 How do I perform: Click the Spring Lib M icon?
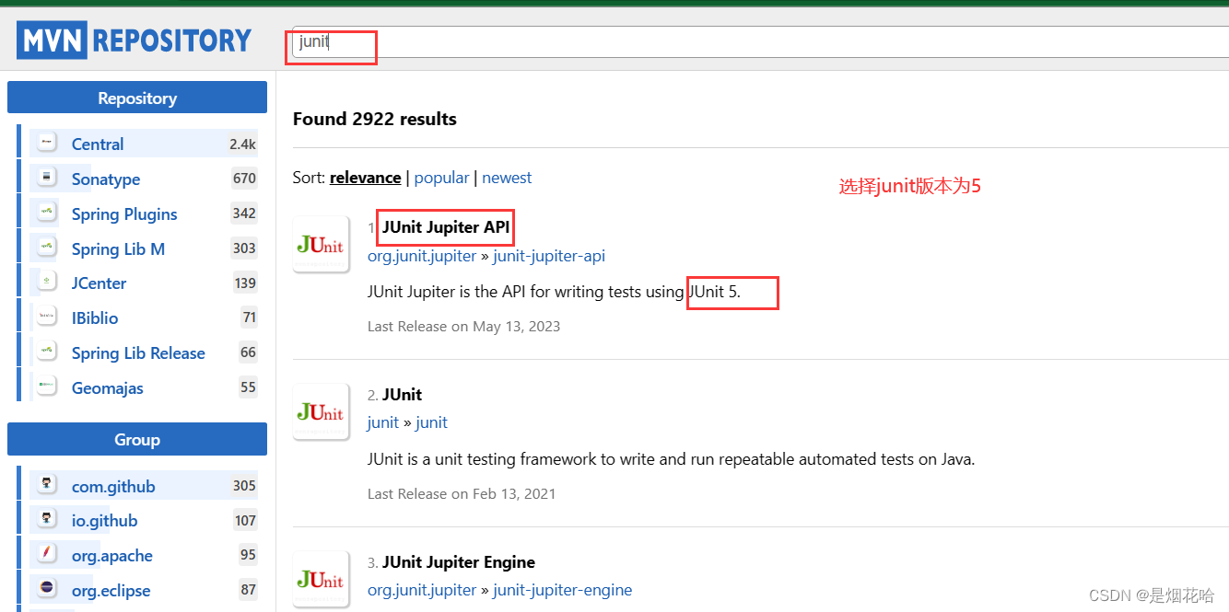tap(47, 248)
